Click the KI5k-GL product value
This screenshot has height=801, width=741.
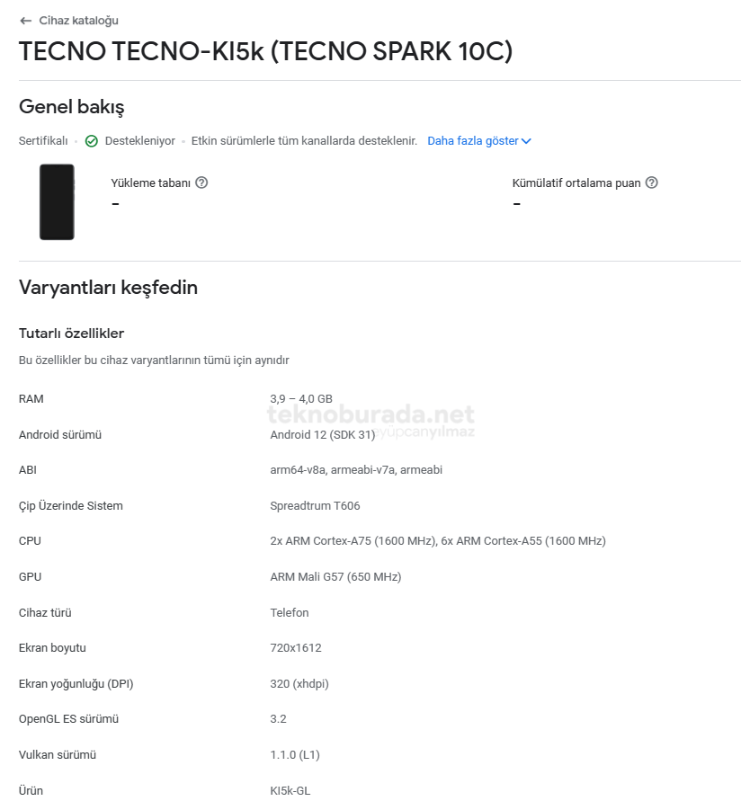click(290, 791)
